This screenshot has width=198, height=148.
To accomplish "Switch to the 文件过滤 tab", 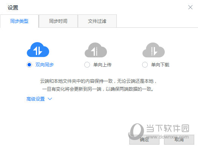I will 97,21.
